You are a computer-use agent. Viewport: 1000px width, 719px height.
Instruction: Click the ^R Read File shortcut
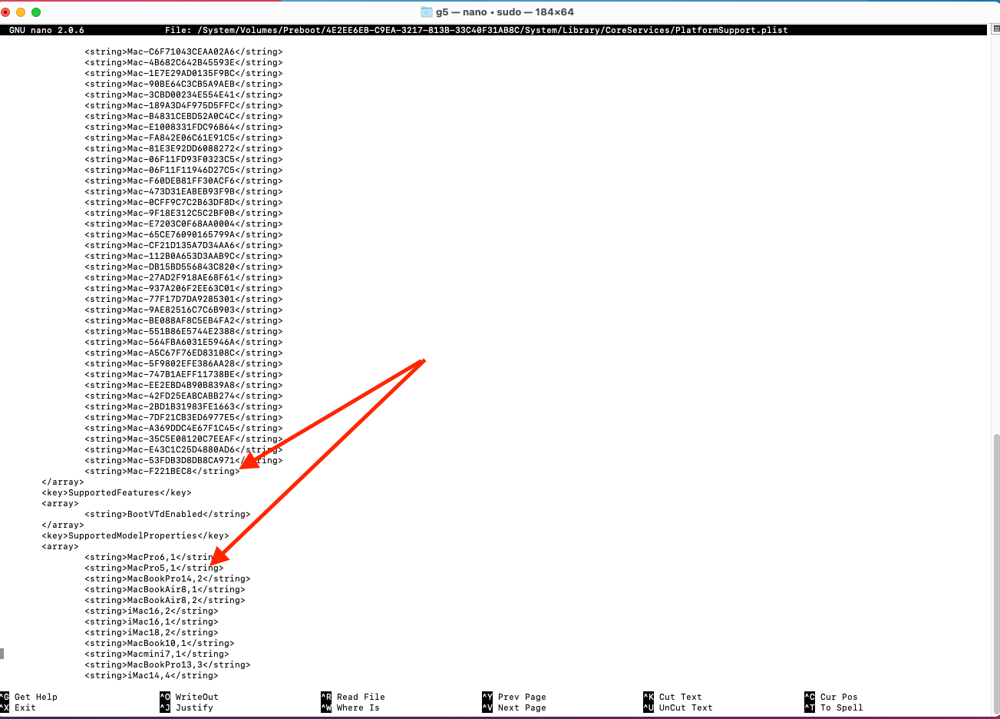coord(353,697)
